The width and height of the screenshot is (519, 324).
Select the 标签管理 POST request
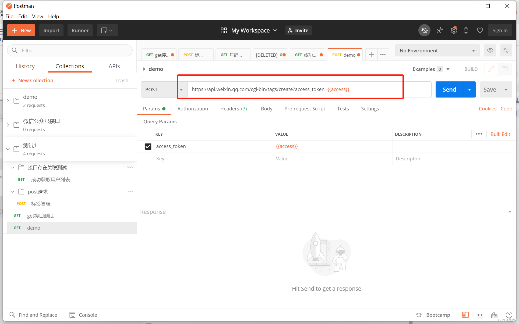click(x=41, y=204)
